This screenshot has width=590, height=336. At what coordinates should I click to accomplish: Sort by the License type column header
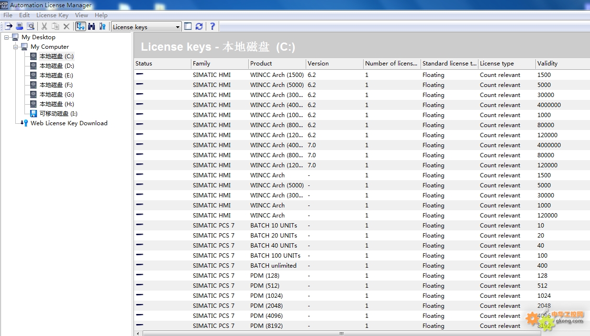507,64
